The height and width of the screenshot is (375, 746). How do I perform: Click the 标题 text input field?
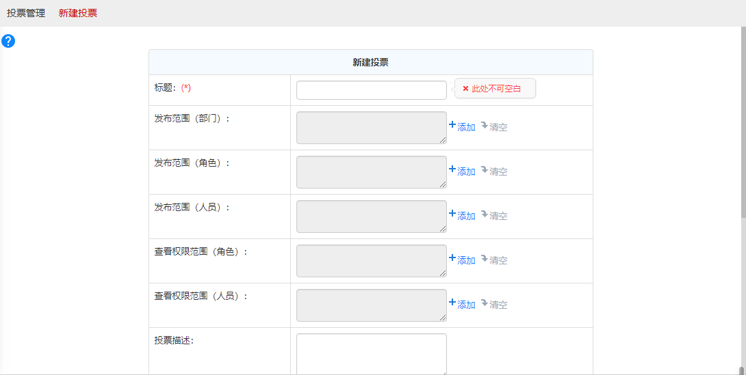[371, 90]
